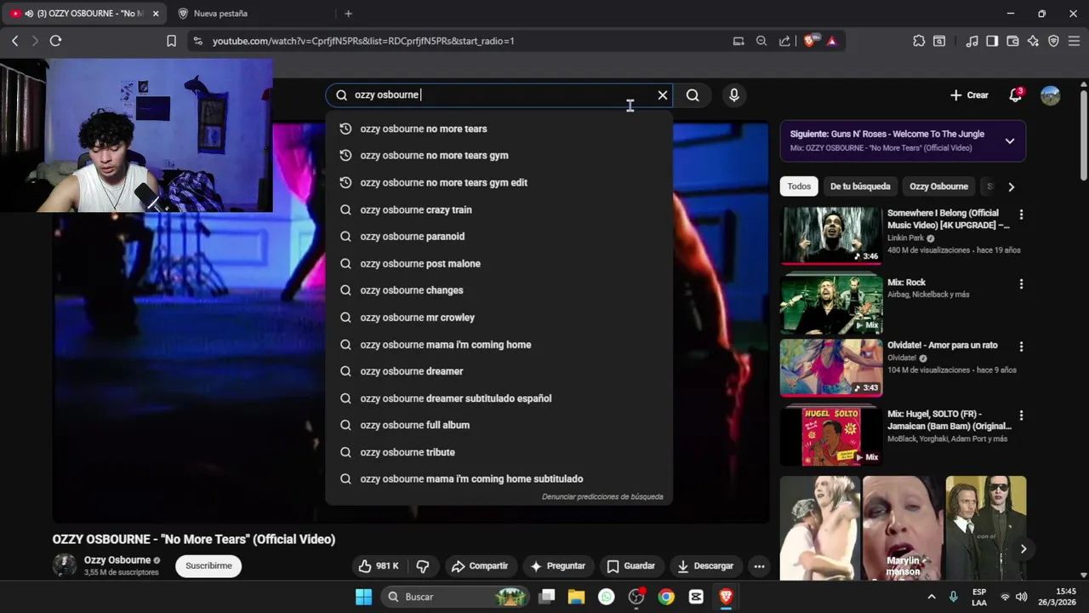
Task: Subscribe with the Suscribirme button
Action: 208,566
